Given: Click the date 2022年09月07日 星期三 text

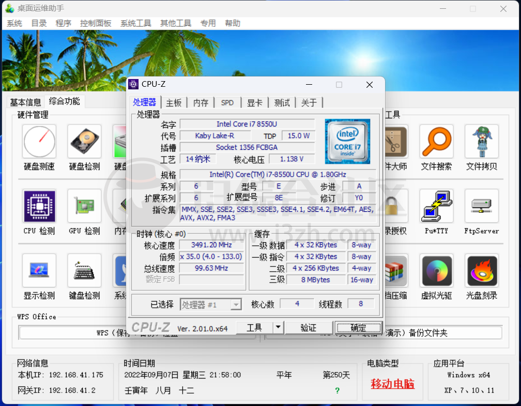Looking at the screenshot, I should (165, 375).
